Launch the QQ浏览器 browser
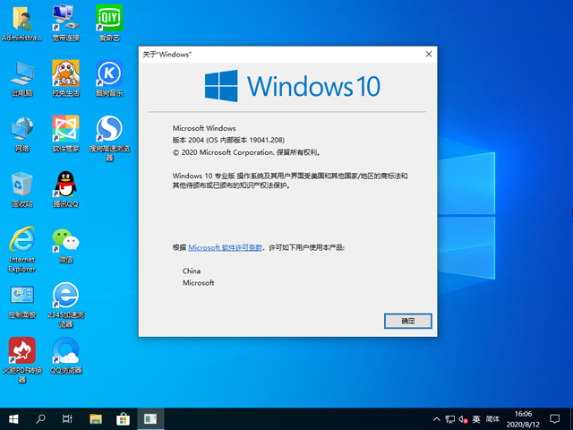Screen dimensions: 573x430 coord(65,356)
